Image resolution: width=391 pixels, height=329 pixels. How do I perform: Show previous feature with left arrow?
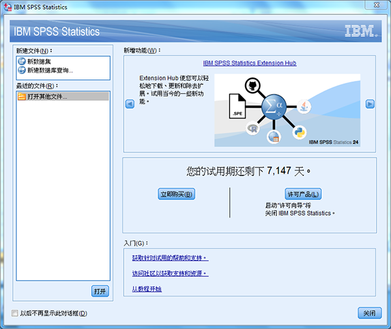pyautogui.click(x=130, y=104)
